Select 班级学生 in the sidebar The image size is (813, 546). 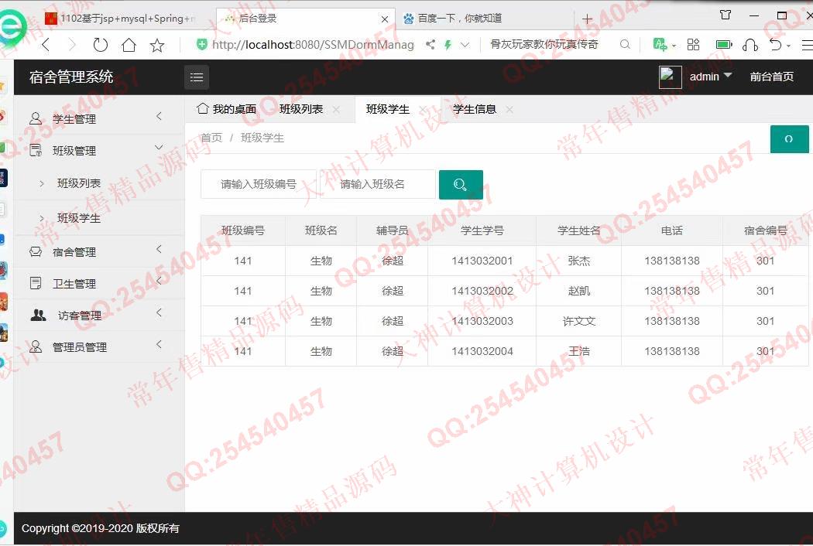(79, 218)
